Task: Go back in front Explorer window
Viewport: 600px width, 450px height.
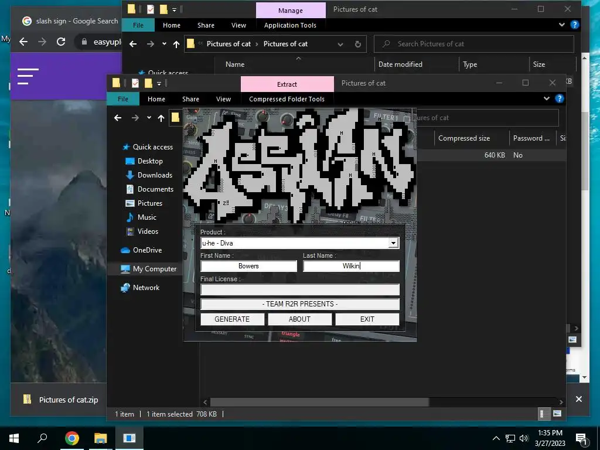Action: pos(118,118)
